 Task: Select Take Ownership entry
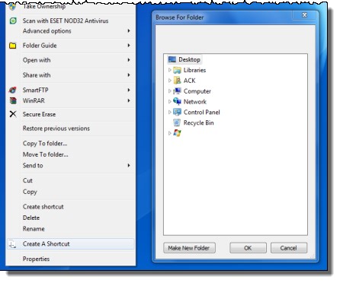point(44,7)
